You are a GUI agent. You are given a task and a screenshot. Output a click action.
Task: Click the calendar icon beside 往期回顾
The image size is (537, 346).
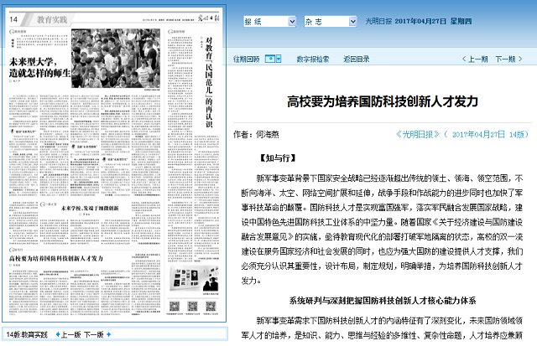(x=270, y=59)
